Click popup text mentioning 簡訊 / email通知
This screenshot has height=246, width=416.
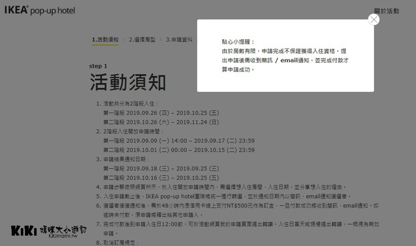[x=285, y=60]
